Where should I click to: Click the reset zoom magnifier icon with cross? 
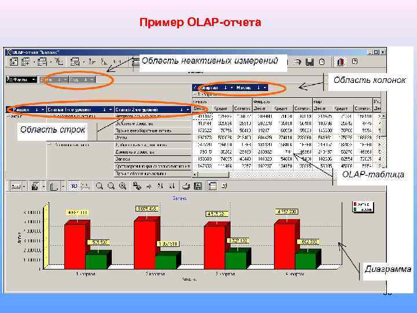[123, 186]
